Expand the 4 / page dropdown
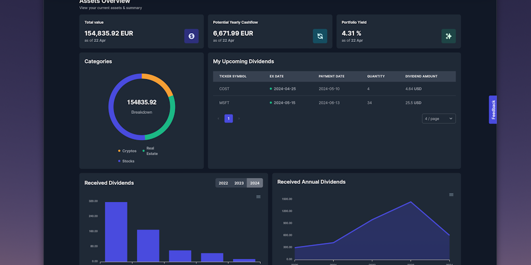Viewport: 531px width, 265px height. tap(439, 119)
